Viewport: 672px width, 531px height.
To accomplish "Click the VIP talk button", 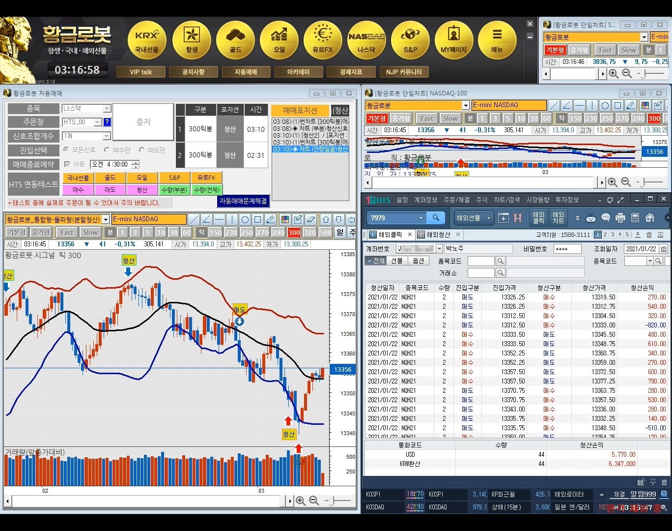I will pyautogui.click(x=141, y=72).
